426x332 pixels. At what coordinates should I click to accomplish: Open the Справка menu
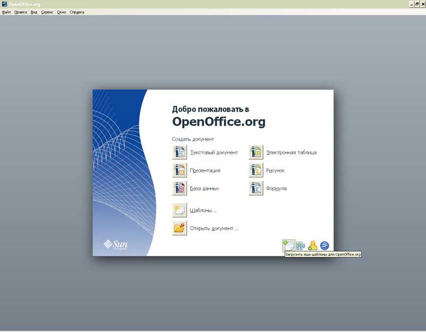click(77, 12)
